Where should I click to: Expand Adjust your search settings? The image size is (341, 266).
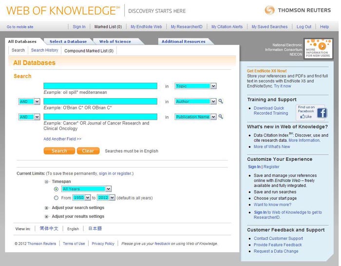[x=47, y=208]
